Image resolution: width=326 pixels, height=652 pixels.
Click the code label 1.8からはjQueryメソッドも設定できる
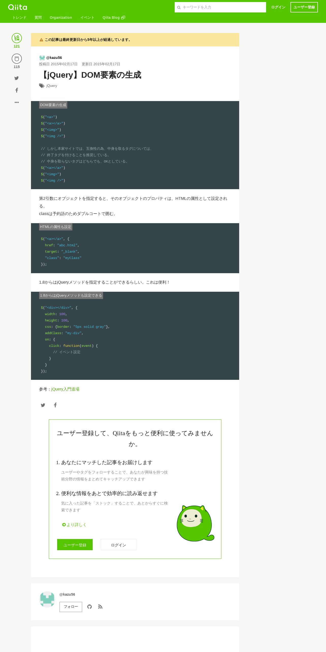click(x=71, y=295)
